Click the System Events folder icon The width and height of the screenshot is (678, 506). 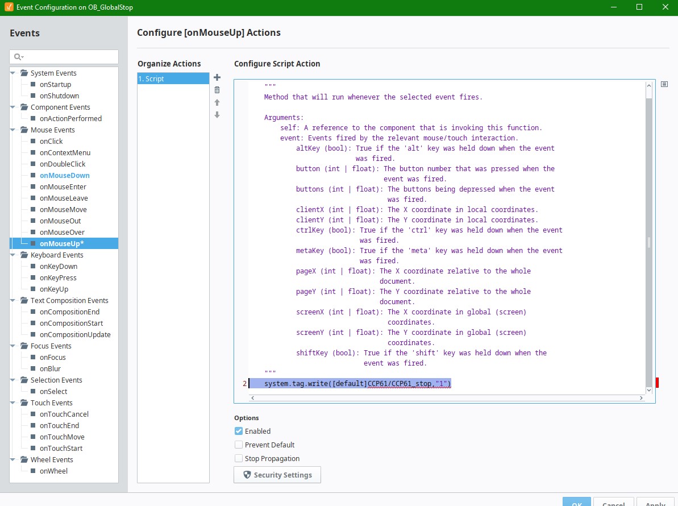coord(24,73)
